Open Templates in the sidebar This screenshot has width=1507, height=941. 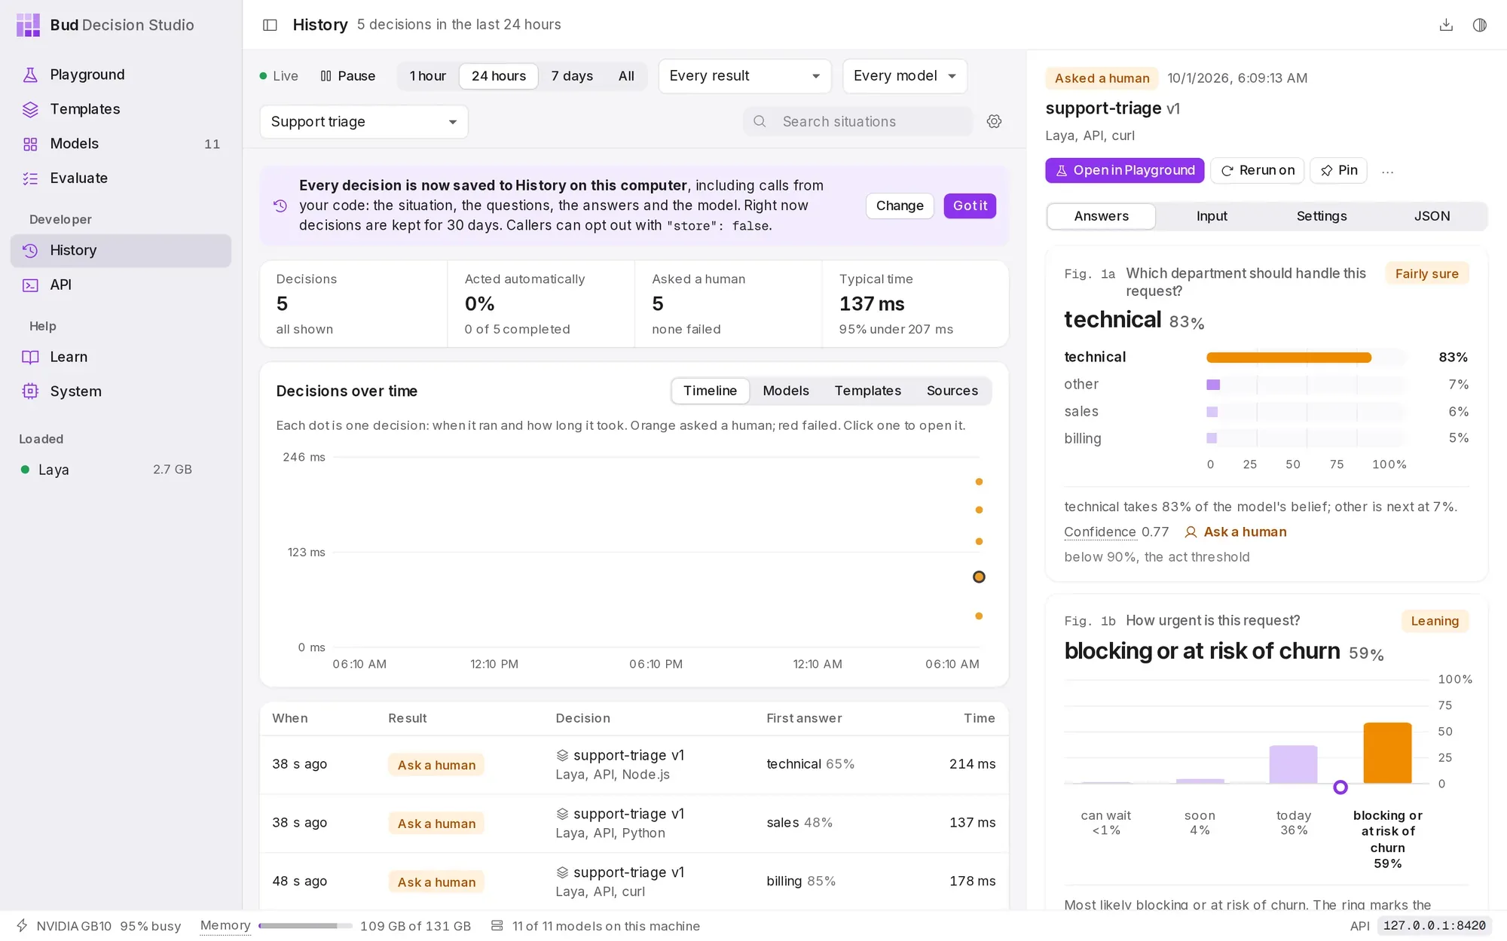coord(121,109)
